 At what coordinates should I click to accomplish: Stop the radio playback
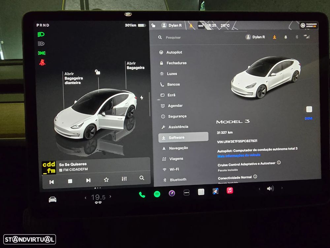(70, 181)
